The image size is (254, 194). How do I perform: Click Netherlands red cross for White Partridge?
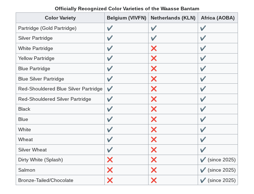154,48
